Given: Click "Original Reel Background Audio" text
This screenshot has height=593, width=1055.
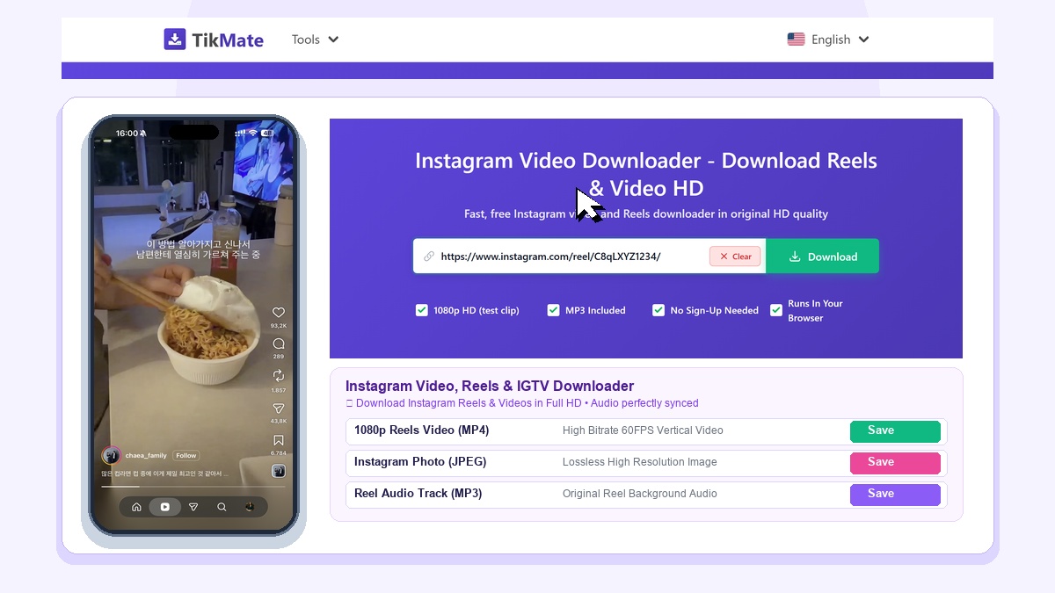Looking at the screenshot, I should pos(640,494).
